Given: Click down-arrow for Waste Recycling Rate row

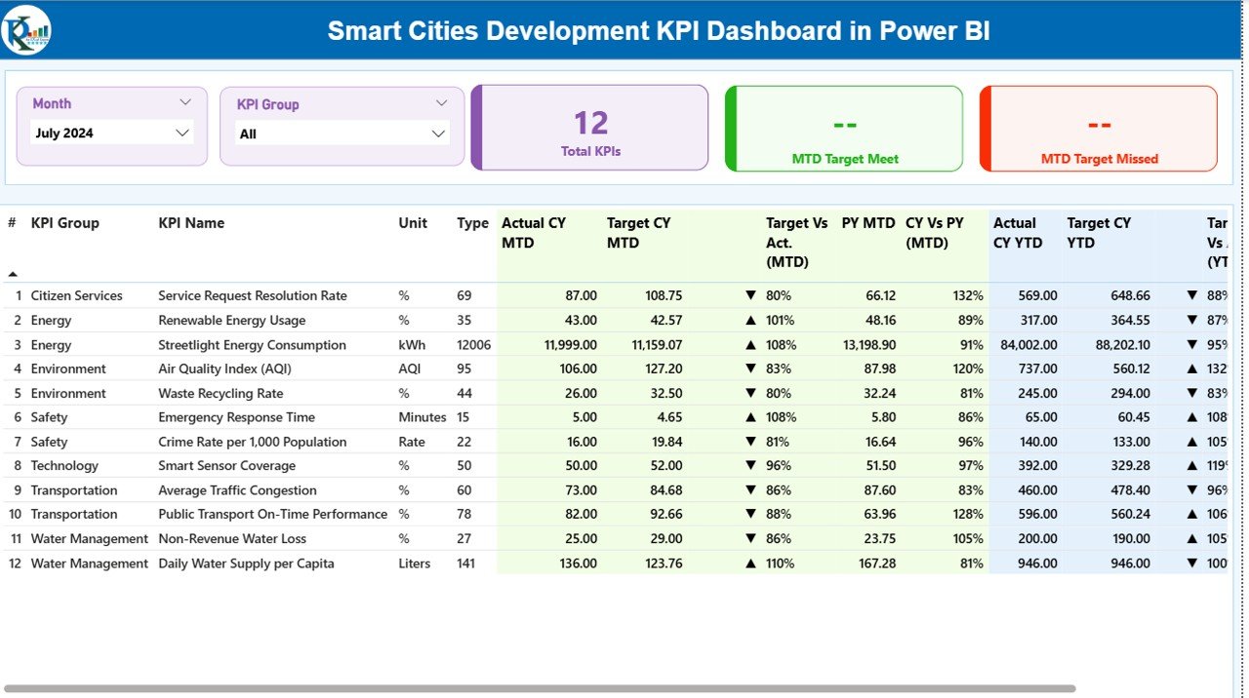Looking at the screenshot, I should [749, 393].
